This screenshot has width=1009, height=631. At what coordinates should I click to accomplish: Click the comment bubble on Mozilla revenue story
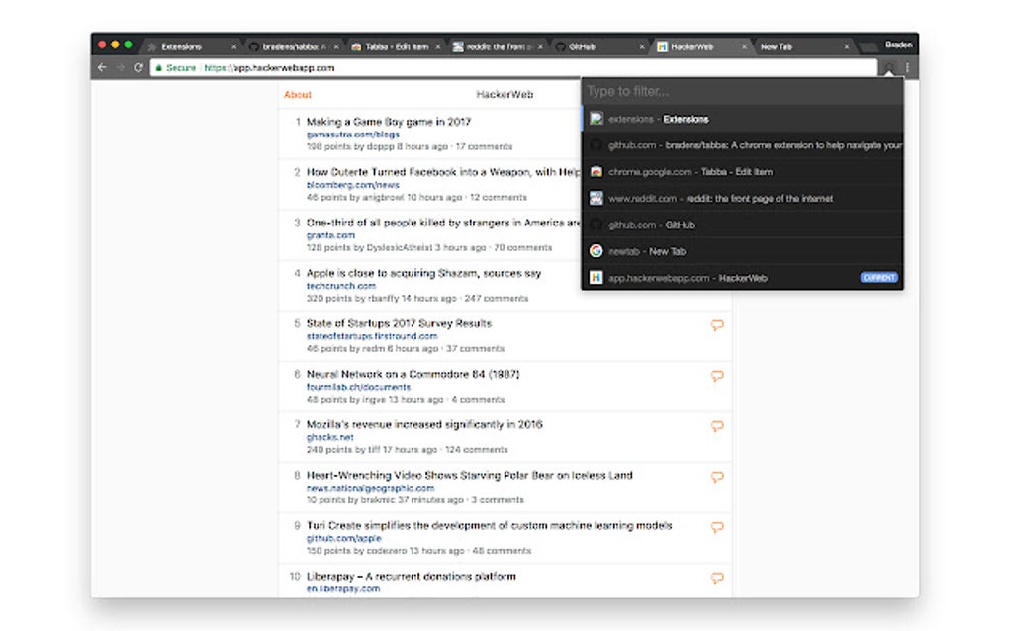pyautogui.click(x=716, y=426)
